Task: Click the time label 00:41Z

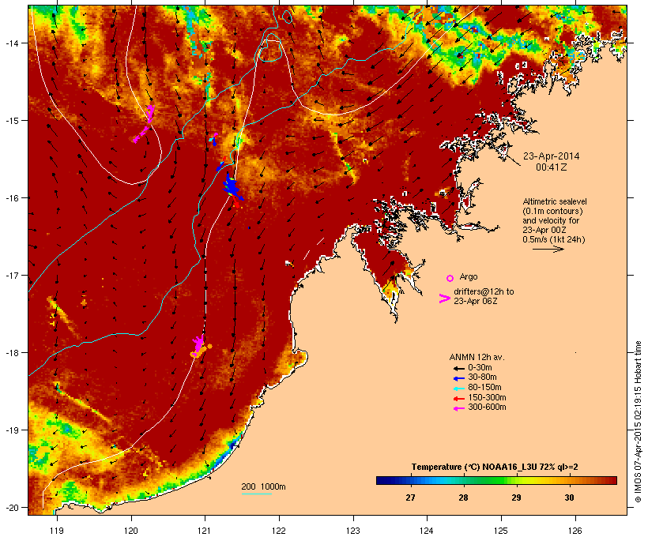Action: pos(552,167)
